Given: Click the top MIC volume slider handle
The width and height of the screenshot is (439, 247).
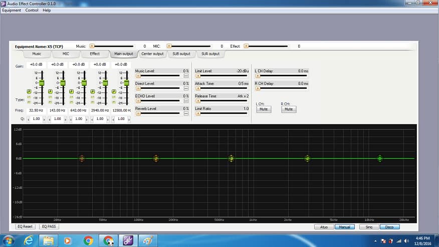Looking at the screenshot, I should pos(169,46).
